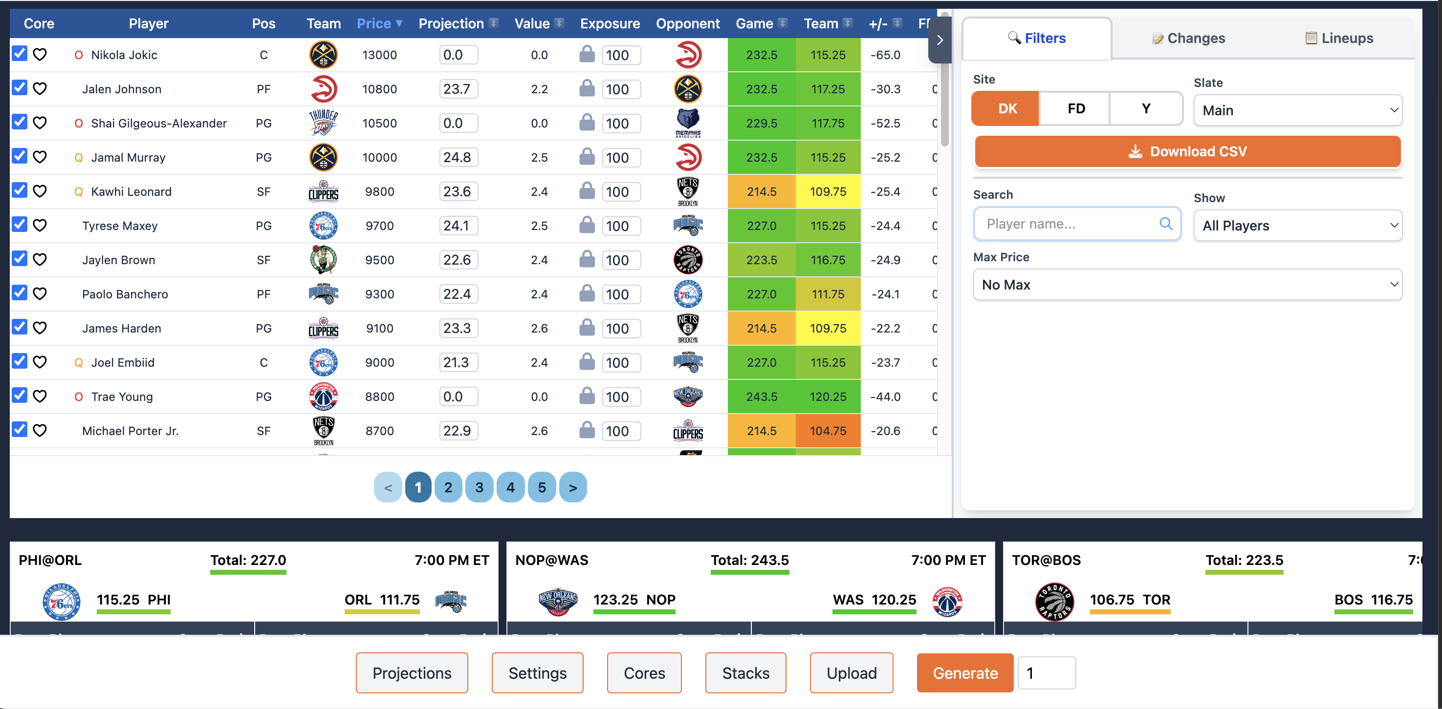Click the lock icon for Jalen Johnson
The width and height of the screenshot is (1442, 709).
point(587,88)
